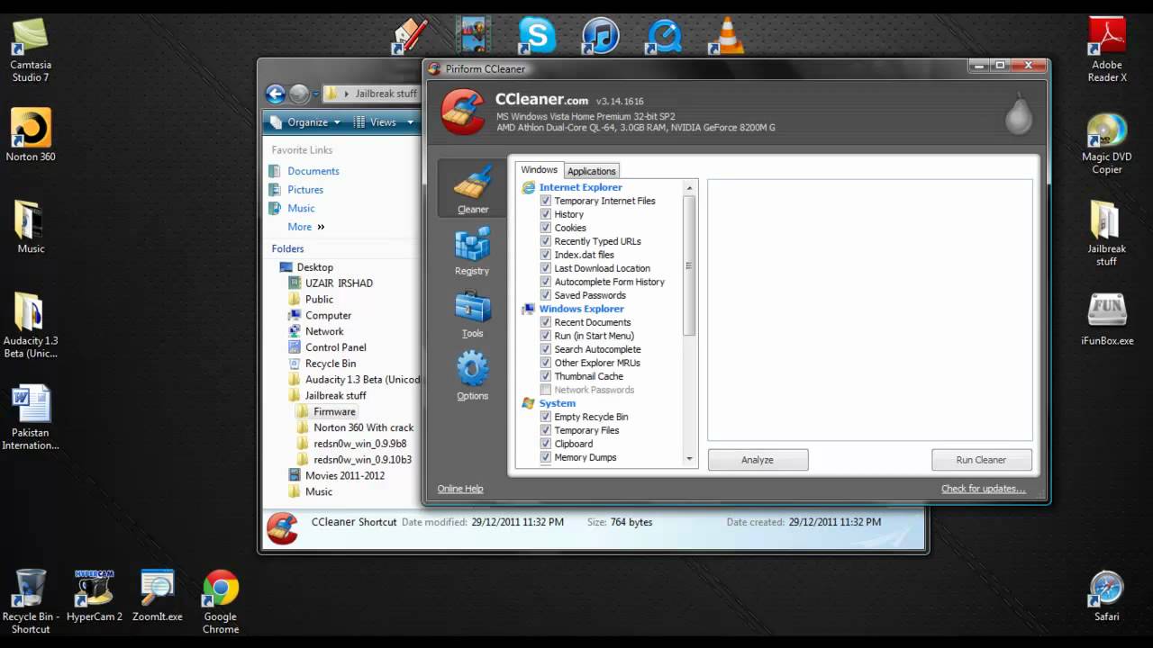Select the Audacity 1.3 Beta desktop icon
Screen dimensions: 1153x648
30,325
